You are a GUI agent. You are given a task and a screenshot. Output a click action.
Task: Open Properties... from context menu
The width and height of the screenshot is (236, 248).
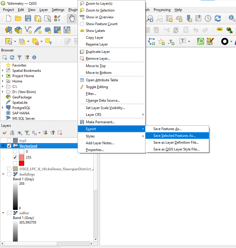pos(112,150)
